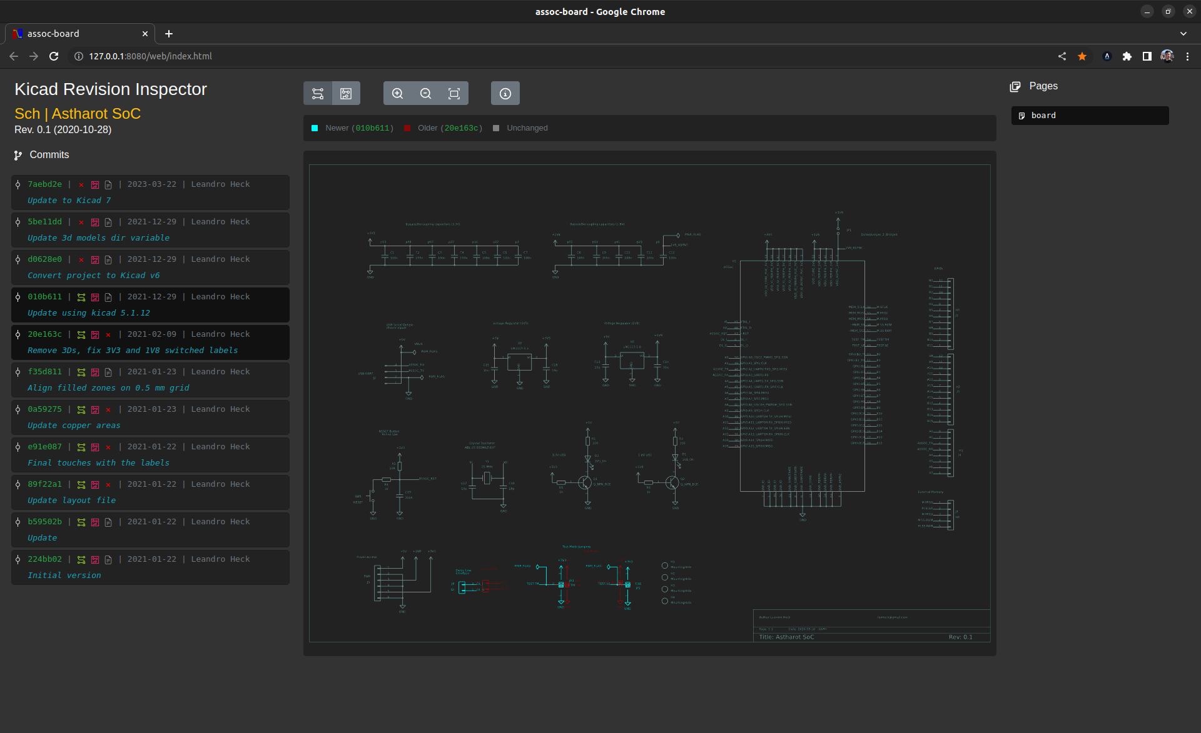Open the Chrome extensions puzzle menu

pyautogui.click(x=1127, y=56)
